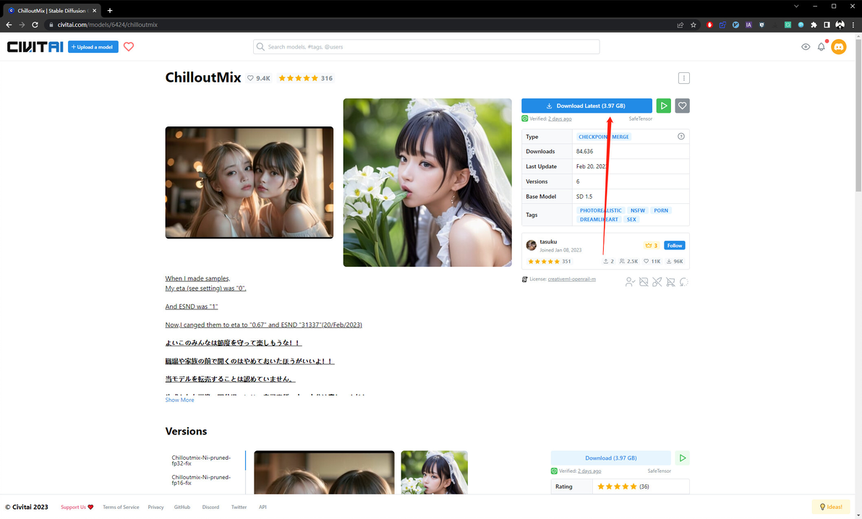Open tasuku's creator avatar
Viewport: 862px width, 519px height.
tap(531, 245)
